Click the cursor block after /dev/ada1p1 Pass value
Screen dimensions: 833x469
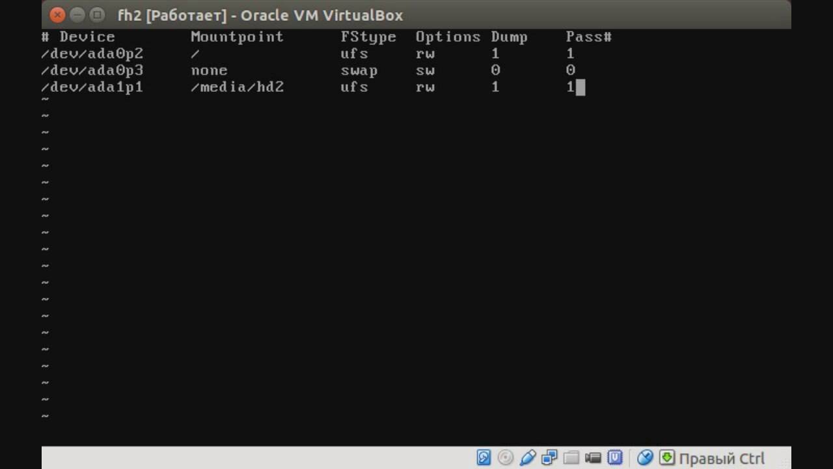coord(580,87)
